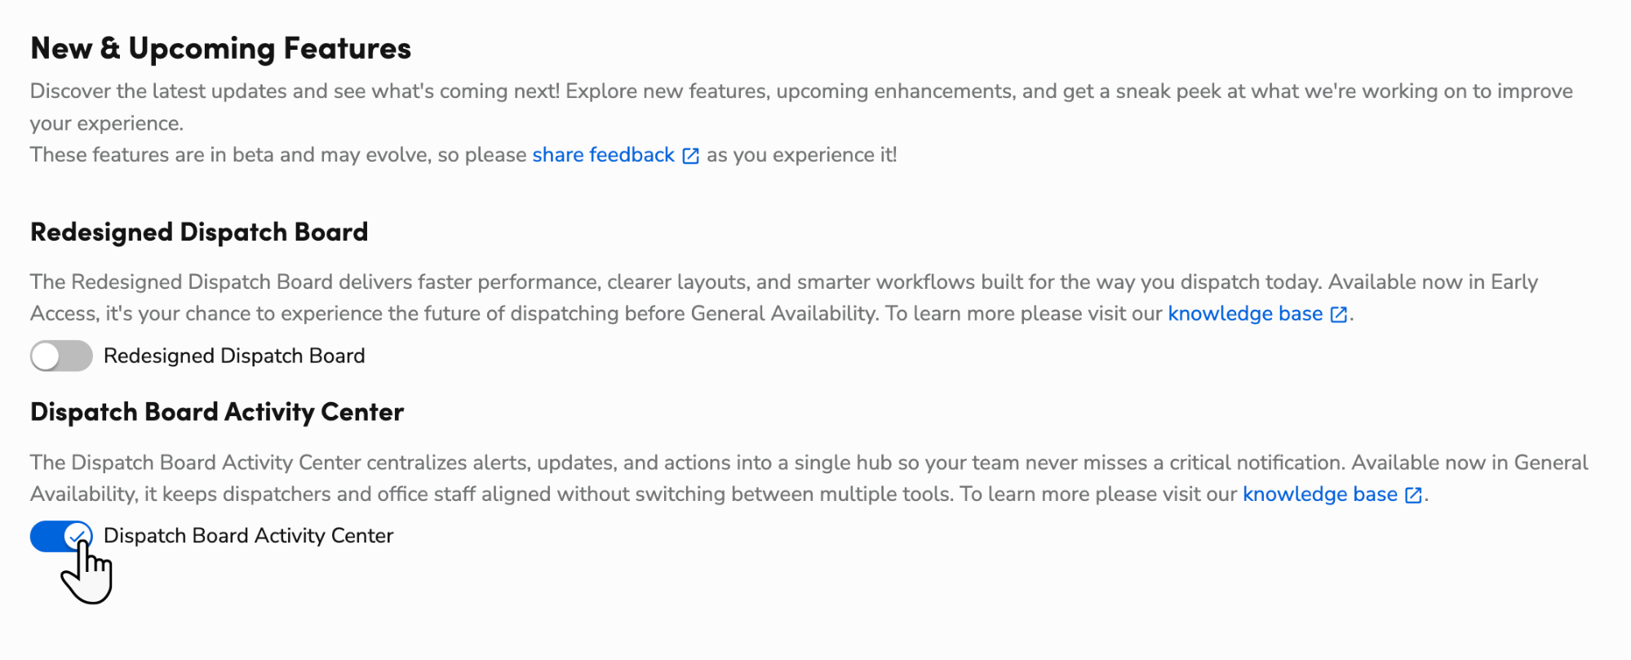Click the 'Dispatch Board Activity Center' toggle label
The width and height of the screenshot is (1631, 660).
tap(249, 536)
